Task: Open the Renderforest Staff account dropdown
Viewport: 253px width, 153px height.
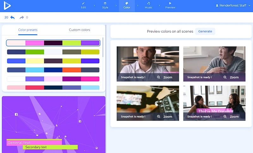Action: (x=232, y=6)
